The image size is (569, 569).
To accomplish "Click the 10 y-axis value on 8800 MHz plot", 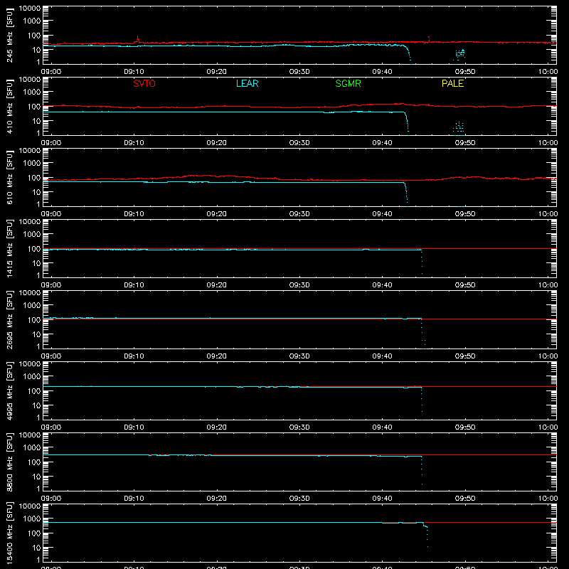I will pos(37,477).
